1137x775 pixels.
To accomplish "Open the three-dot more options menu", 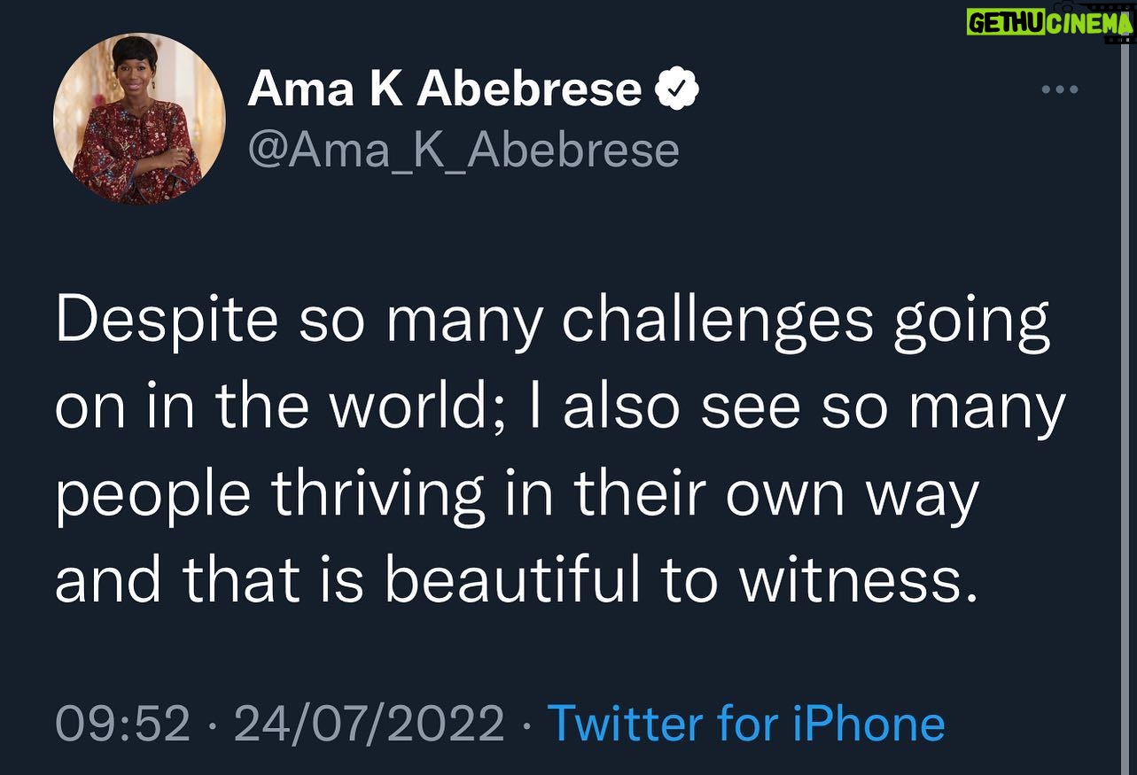I will (1060, 89).
